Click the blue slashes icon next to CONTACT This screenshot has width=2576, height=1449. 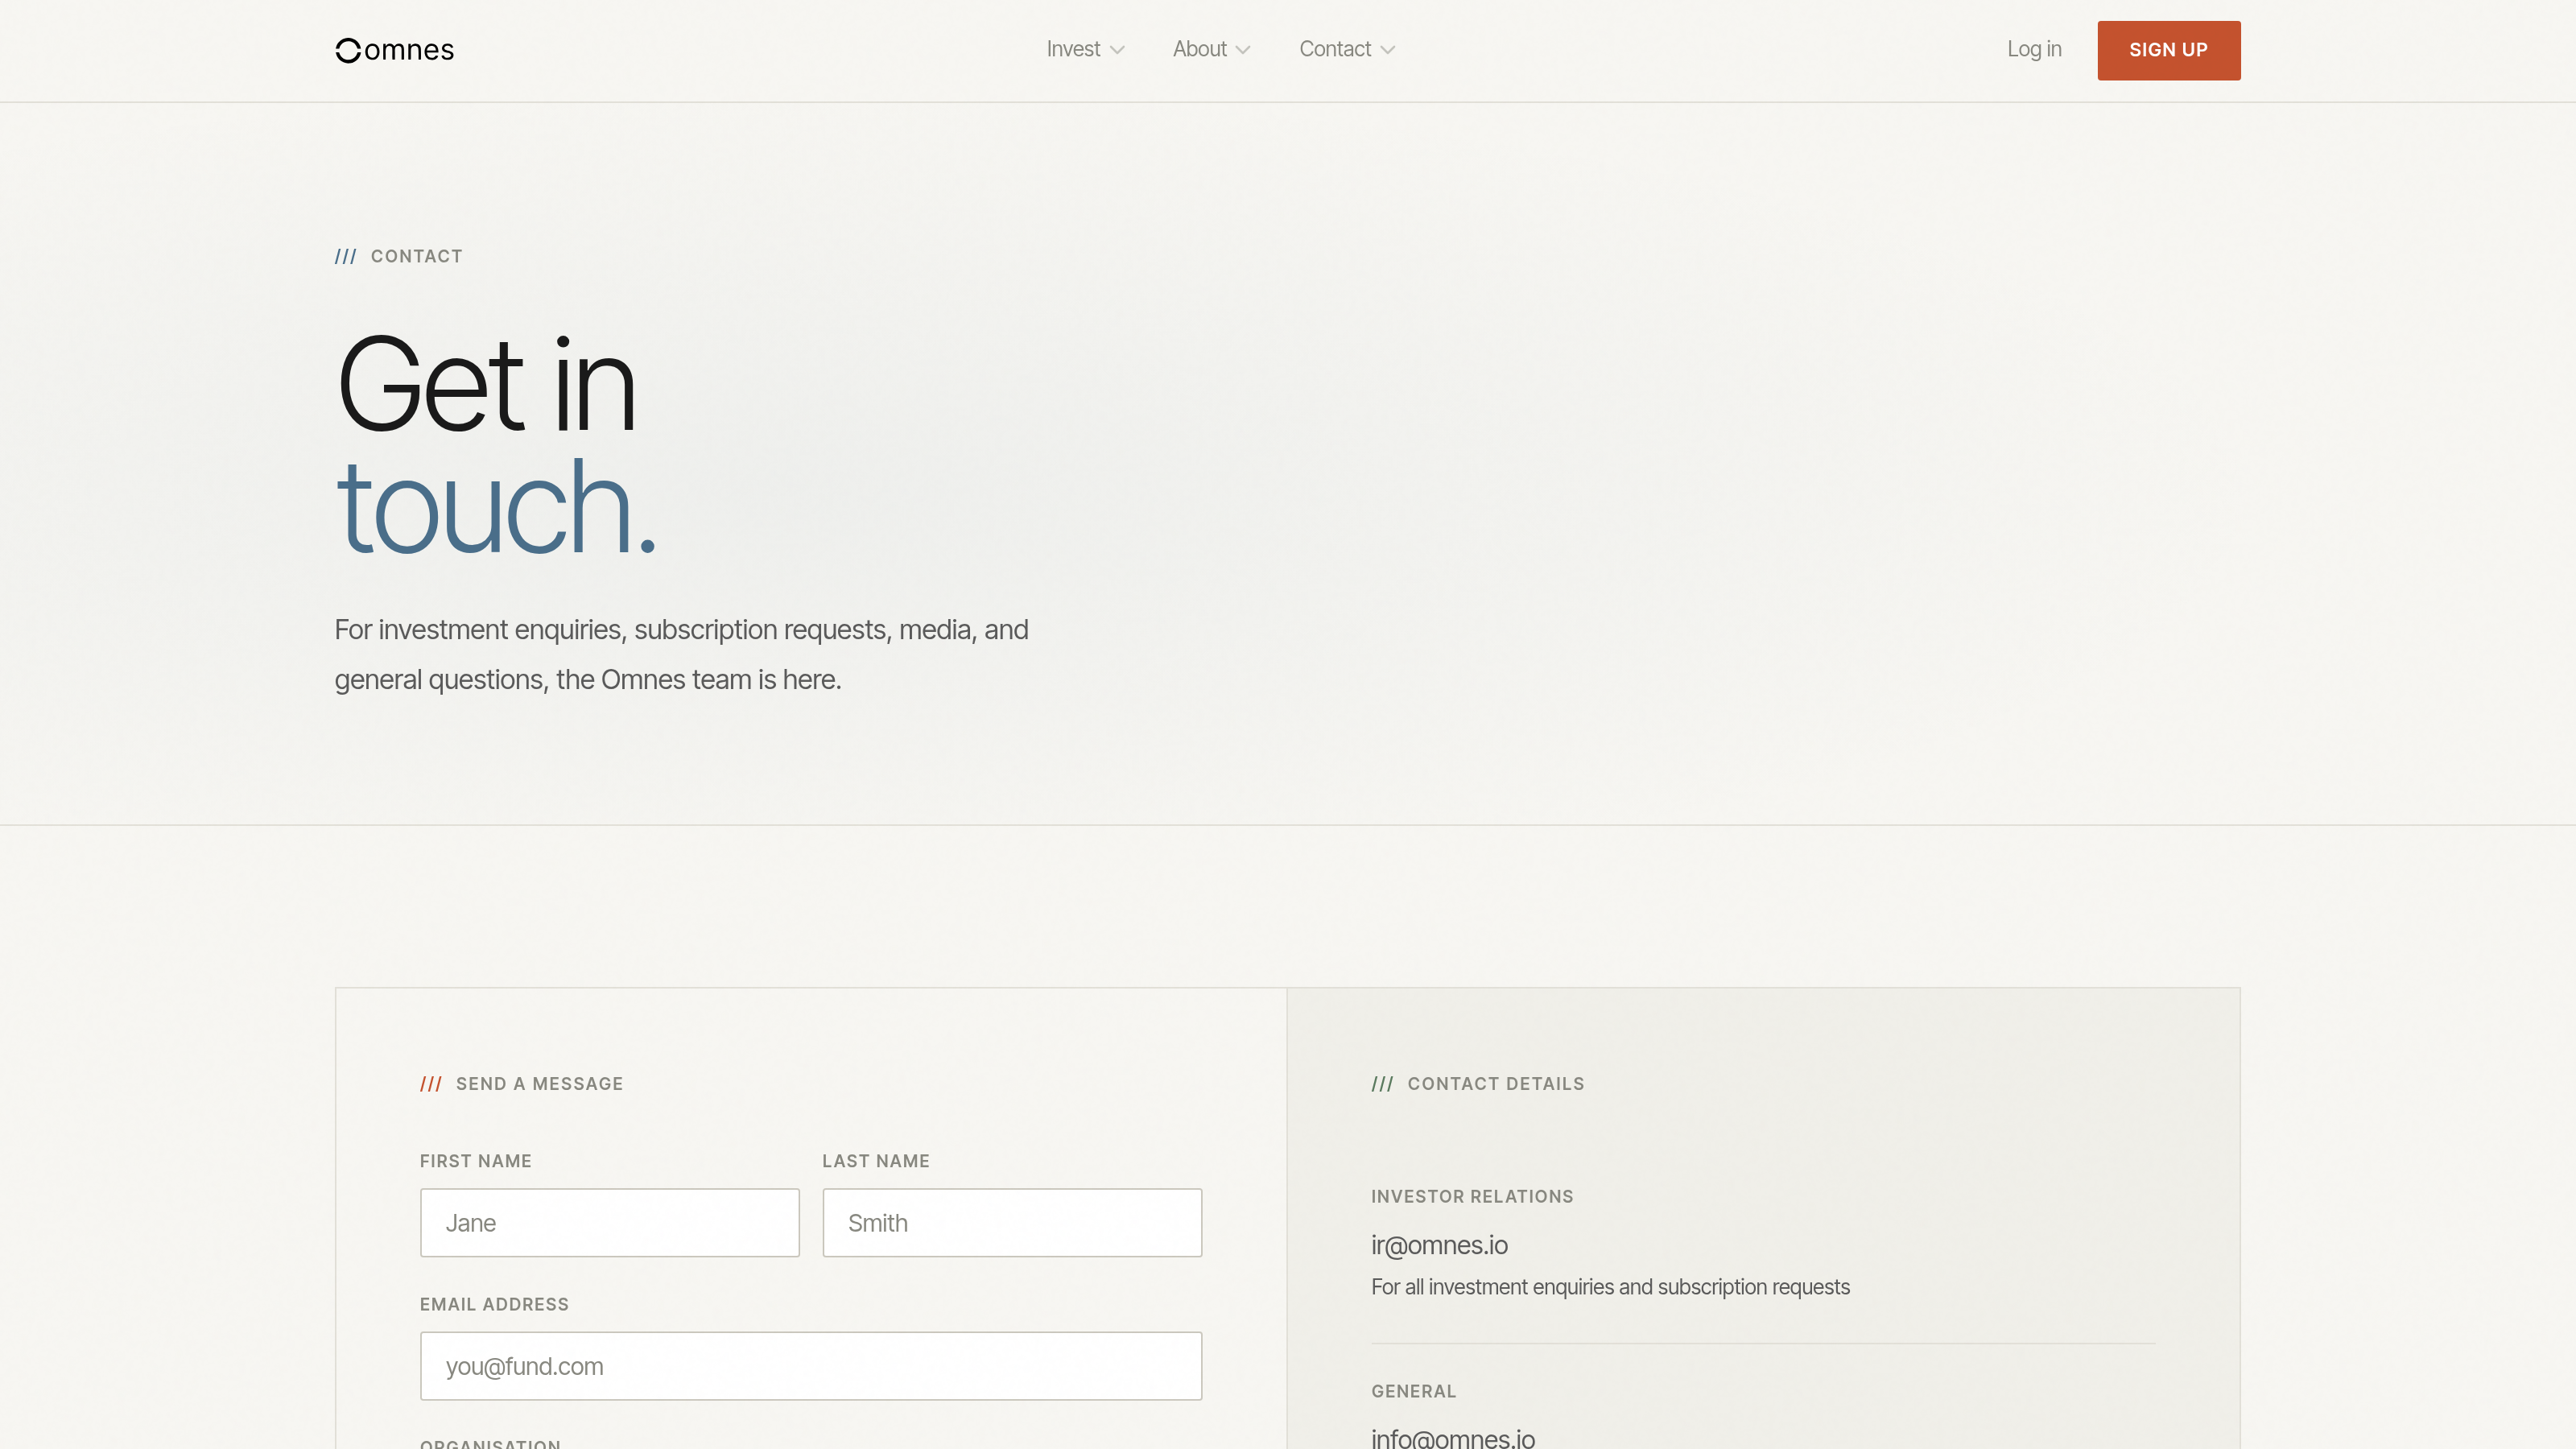(346, 256)
